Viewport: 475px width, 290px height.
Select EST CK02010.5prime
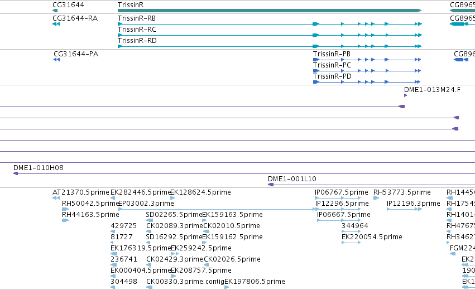click(232, 226)
